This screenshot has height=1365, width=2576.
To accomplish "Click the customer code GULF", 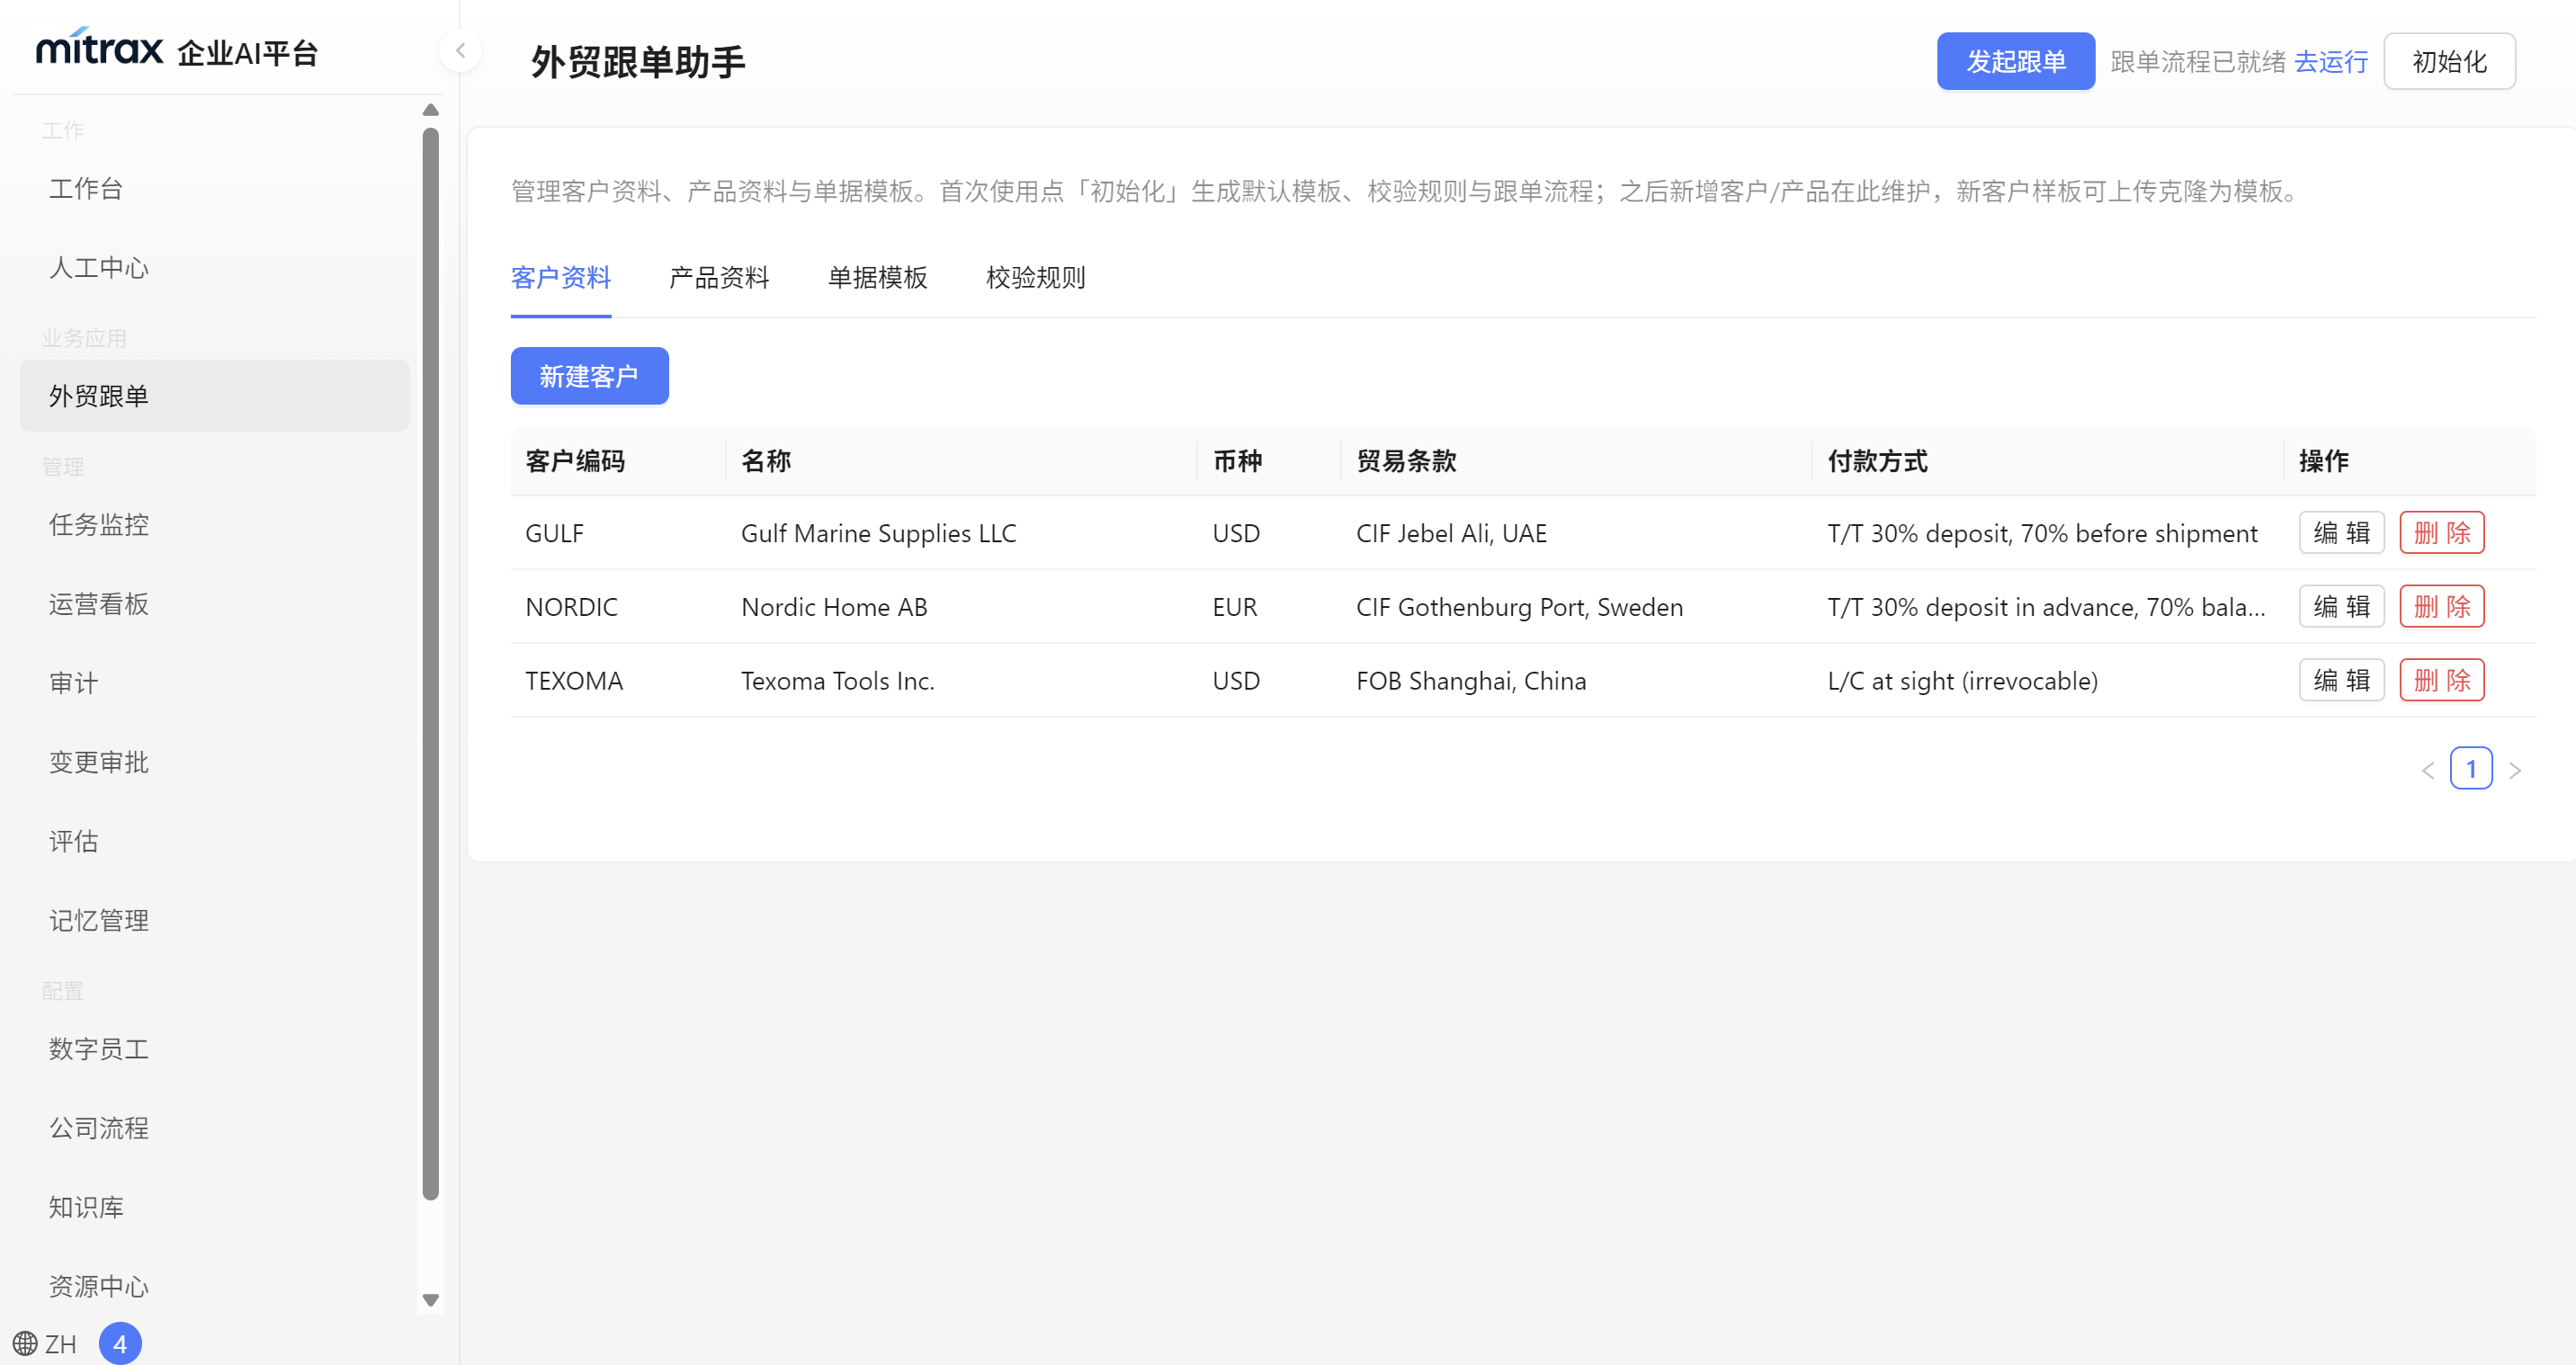I will click(554, 533).
